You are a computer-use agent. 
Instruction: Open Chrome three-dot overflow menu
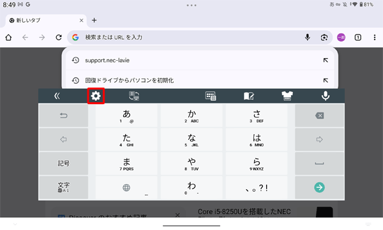375,38
